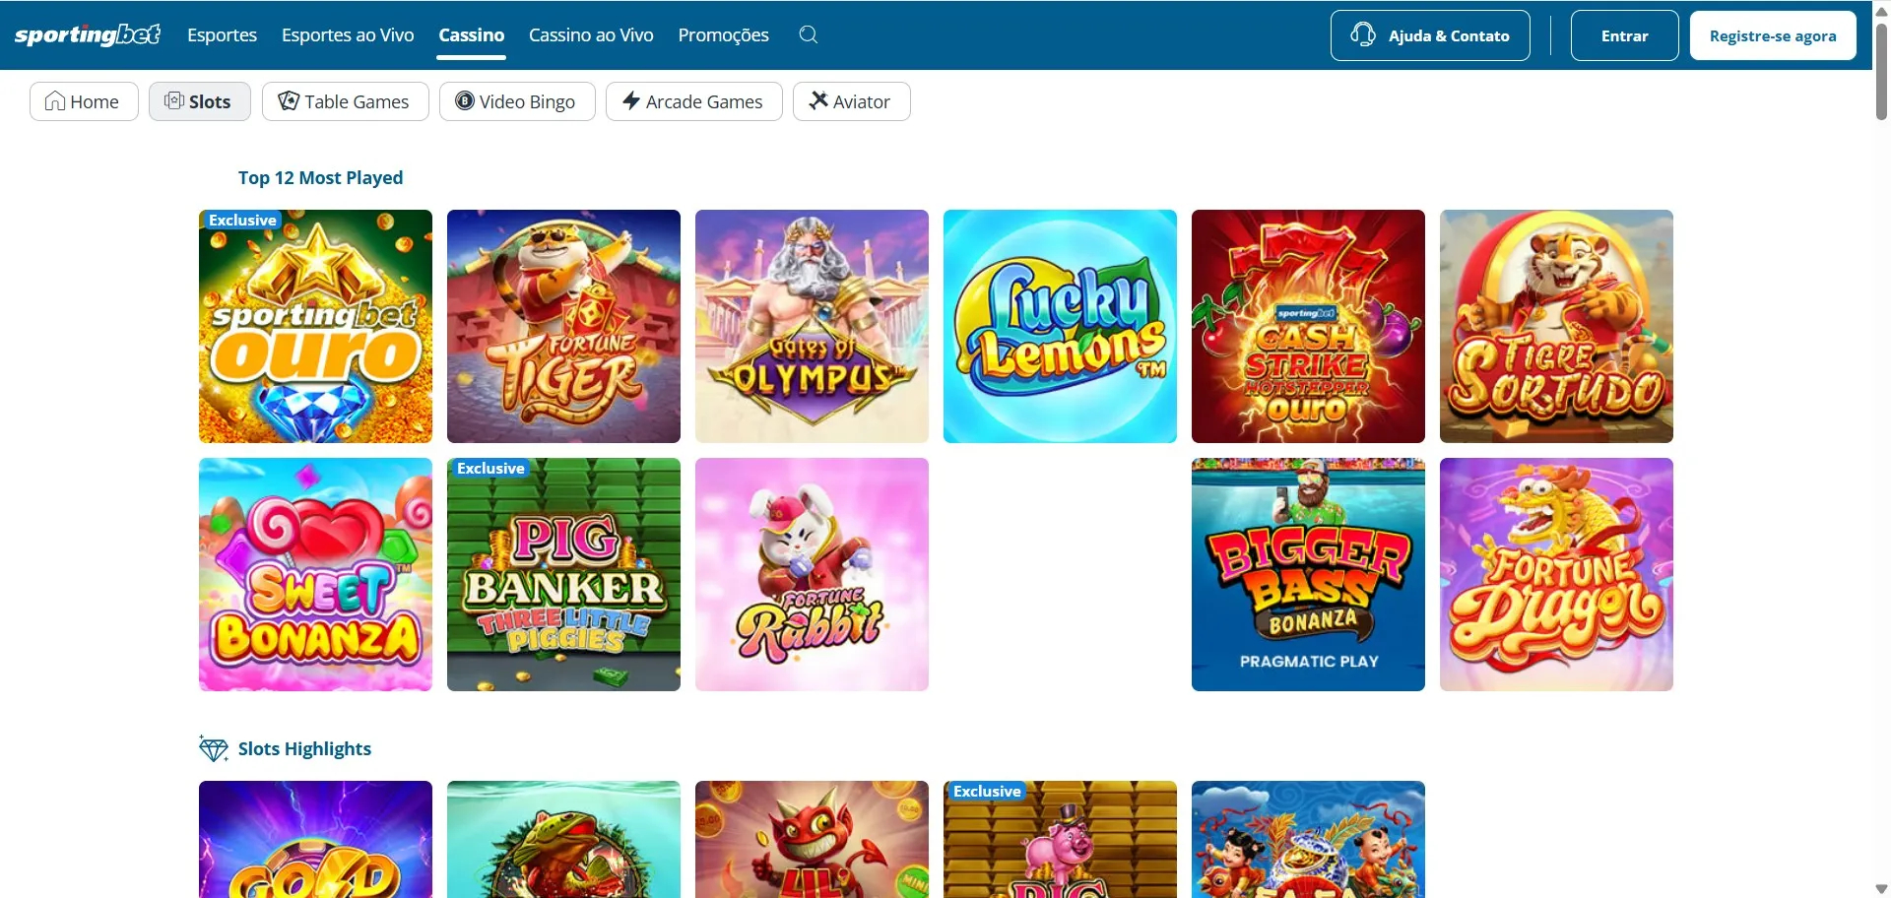Open the Aviator game category
Screen dimensions: 1891x898
[851, 101]
